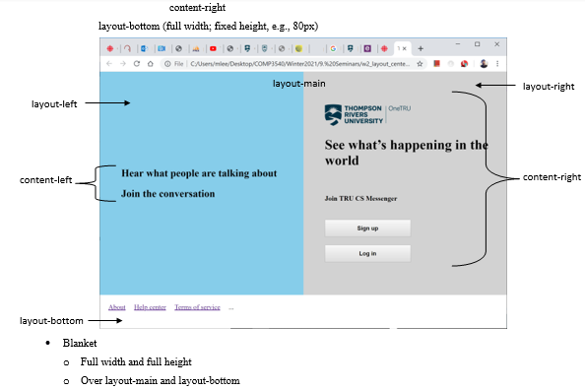This screenshot has width=585, height=390.
Task: Select the yellow-green circle favicon tab
Action: (298, 48)
